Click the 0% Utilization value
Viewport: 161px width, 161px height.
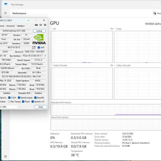pos(52,137)
